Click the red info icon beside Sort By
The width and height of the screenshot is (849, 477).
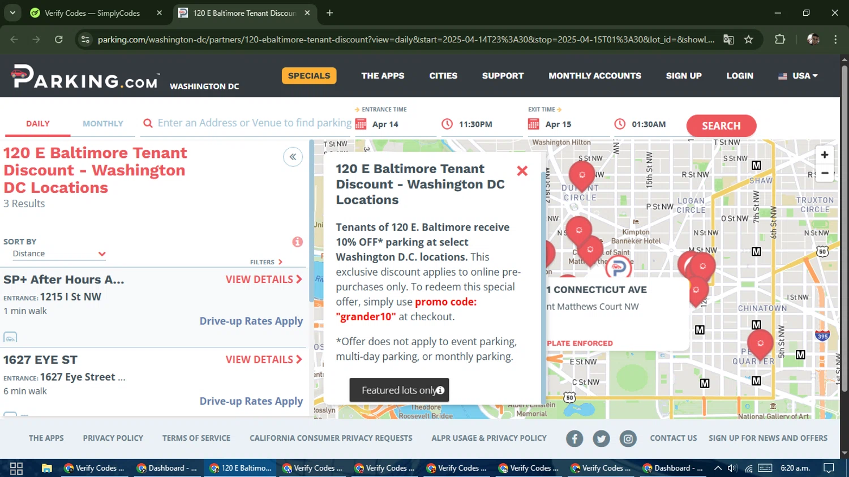pyautogui.click(x=297, y=242)
